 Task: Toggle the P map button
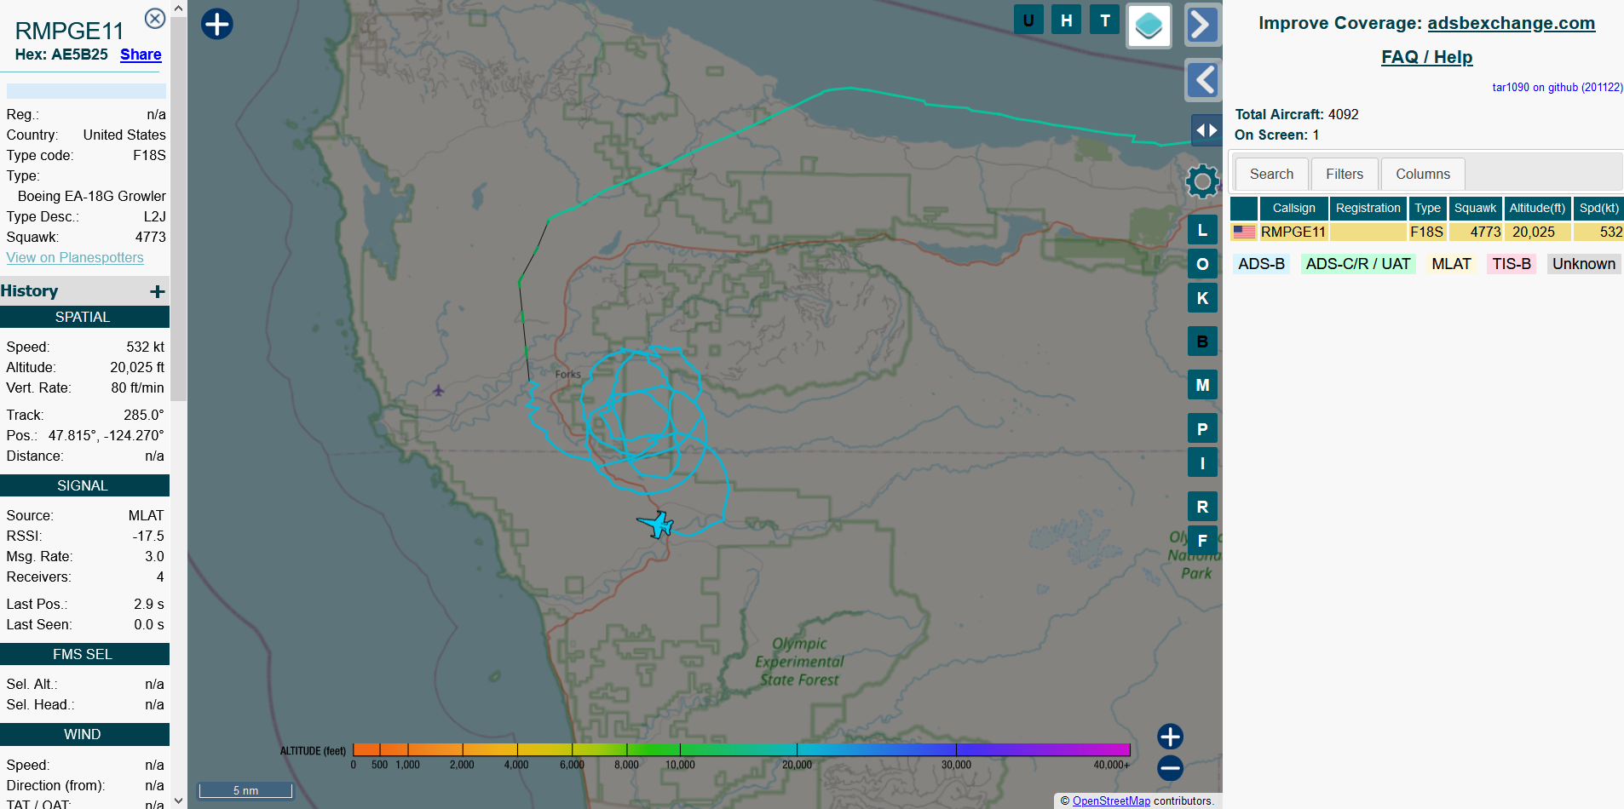tap(1202, 429)
